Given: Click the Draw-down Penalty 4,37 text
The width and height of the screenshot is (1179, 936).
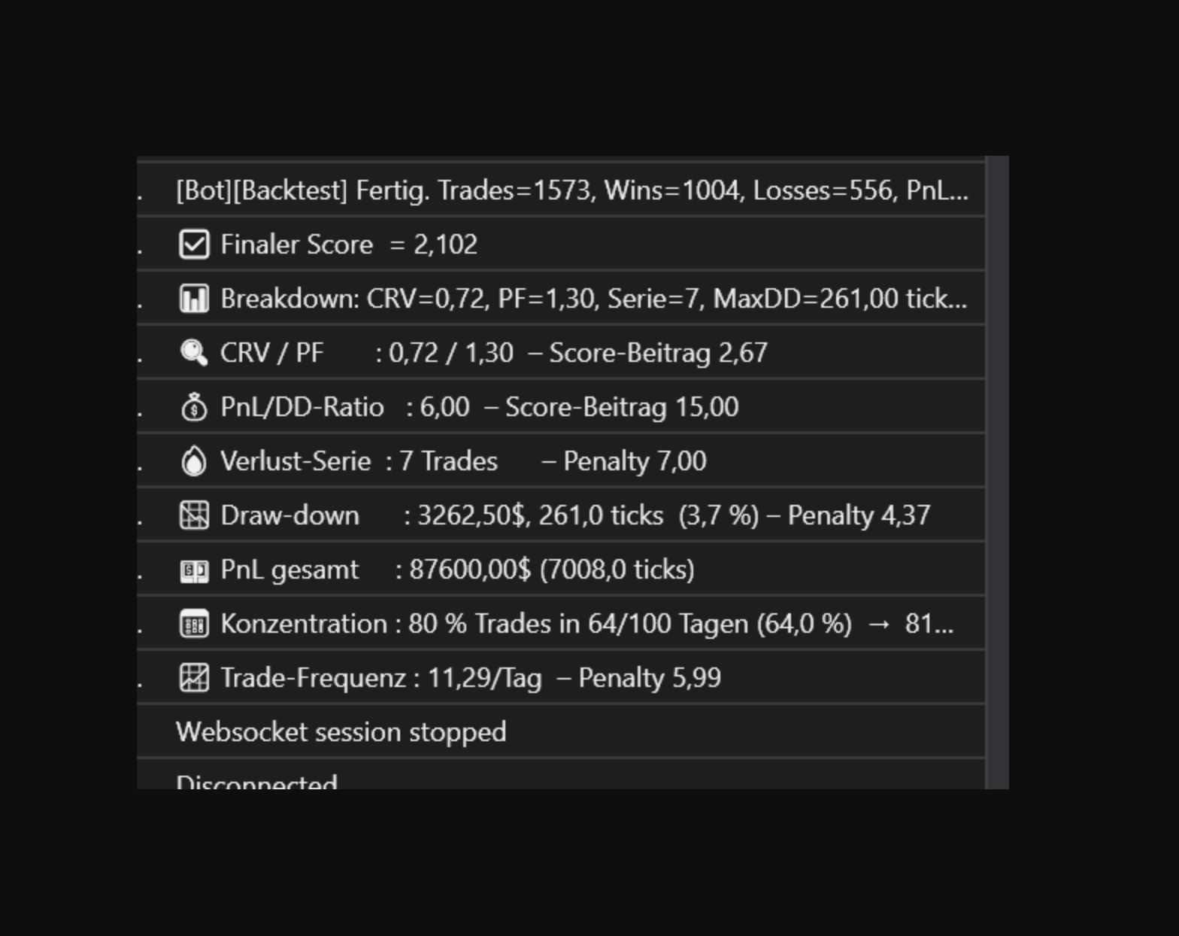Looking at the screenshot, I should 859,515.
